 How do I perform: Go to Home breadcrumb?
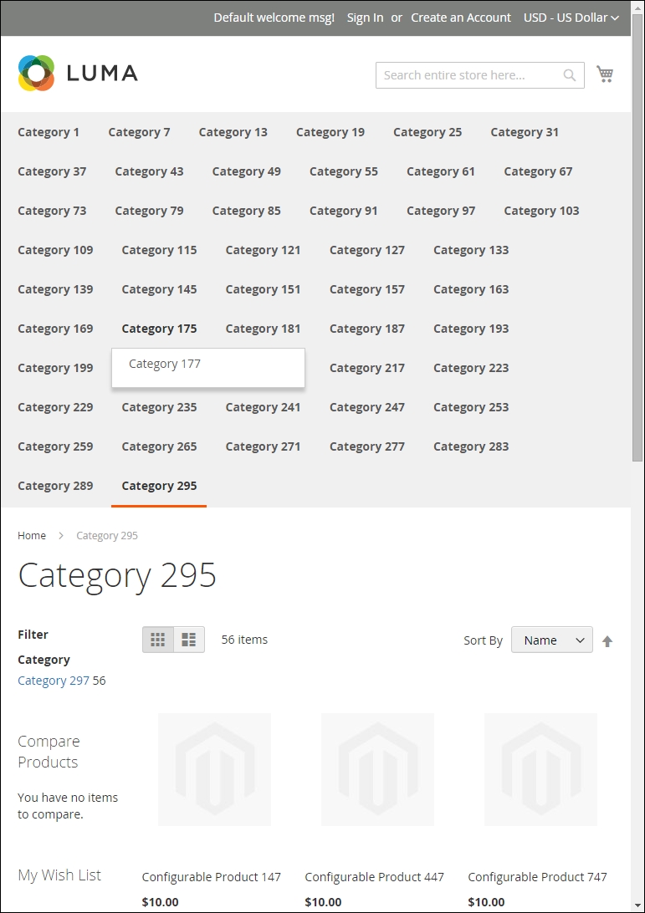pos(32,536)
